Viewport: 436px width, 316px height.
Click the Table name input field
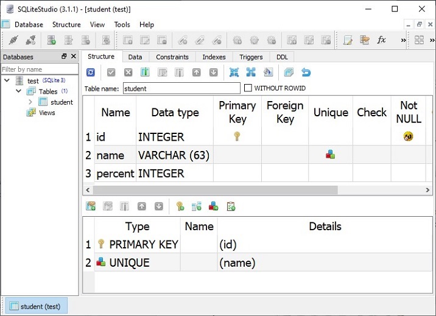(x=181, y=88)
